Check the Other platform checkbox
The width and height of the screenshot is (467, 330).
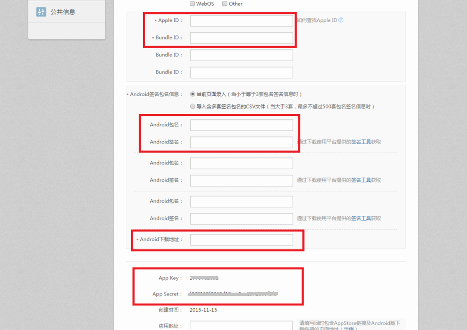225,4
